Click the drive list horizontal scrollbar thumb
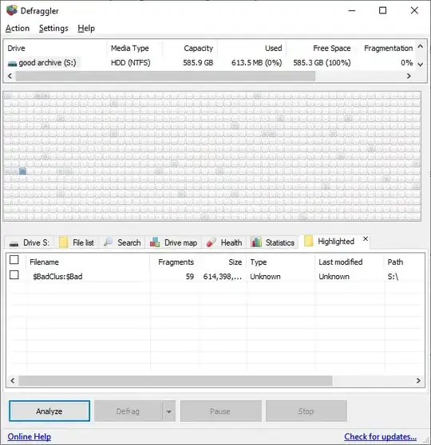The height and width of the screenshot is (445, 431). [x=165, y=76]
